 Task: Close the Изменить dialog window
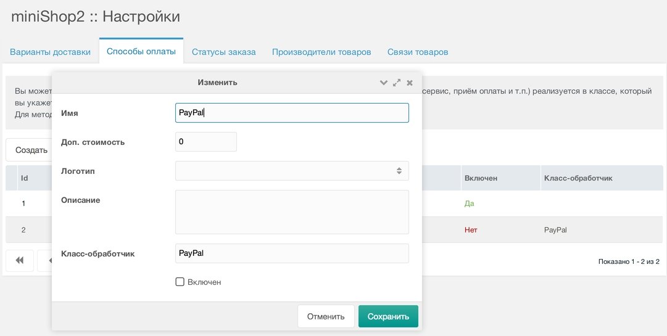[410, 83]
